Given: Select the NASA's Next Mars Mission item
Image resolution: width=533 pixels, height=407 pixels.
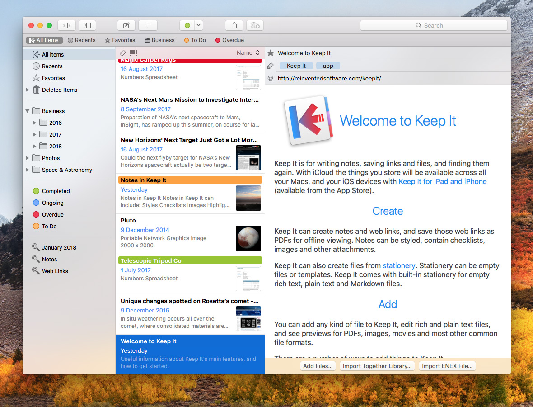Looking at the screenshot, I should (x=190, y=113).
